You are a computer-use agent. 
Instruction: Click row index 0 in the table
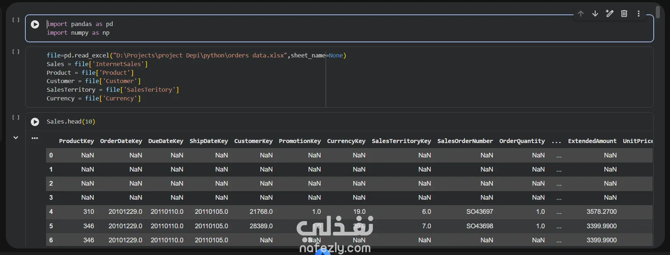click(x=51, y=155)
